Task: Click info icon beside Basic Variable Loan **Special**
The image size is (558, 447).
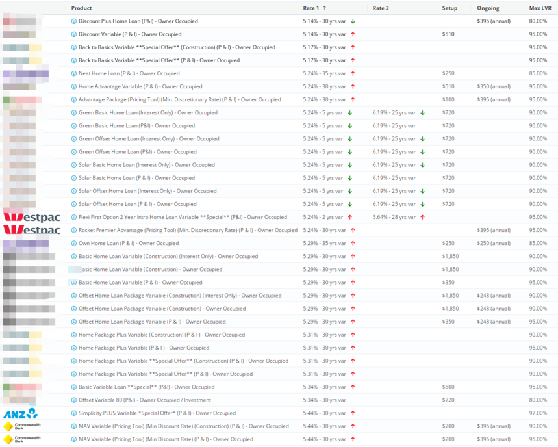Action: (73, 387)
